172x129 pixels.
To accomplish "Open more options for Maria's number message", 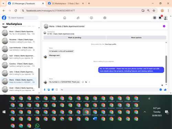I will (x=89, y=82).
